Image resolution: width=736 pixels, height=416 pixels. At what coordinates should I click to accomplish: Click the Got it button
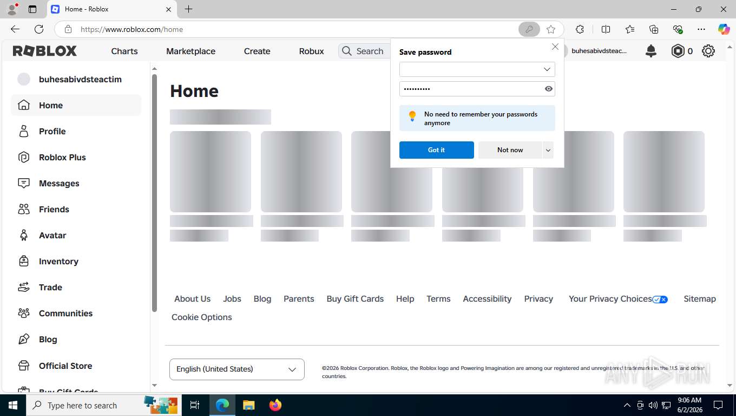(x=436, y=150)
